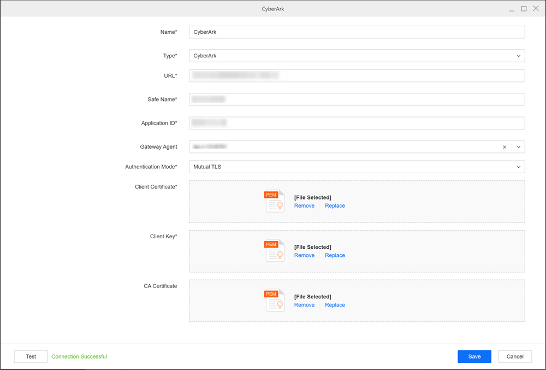
Task: Minimize the CyberArk dialog window
Action: click(x=512, y=9)
